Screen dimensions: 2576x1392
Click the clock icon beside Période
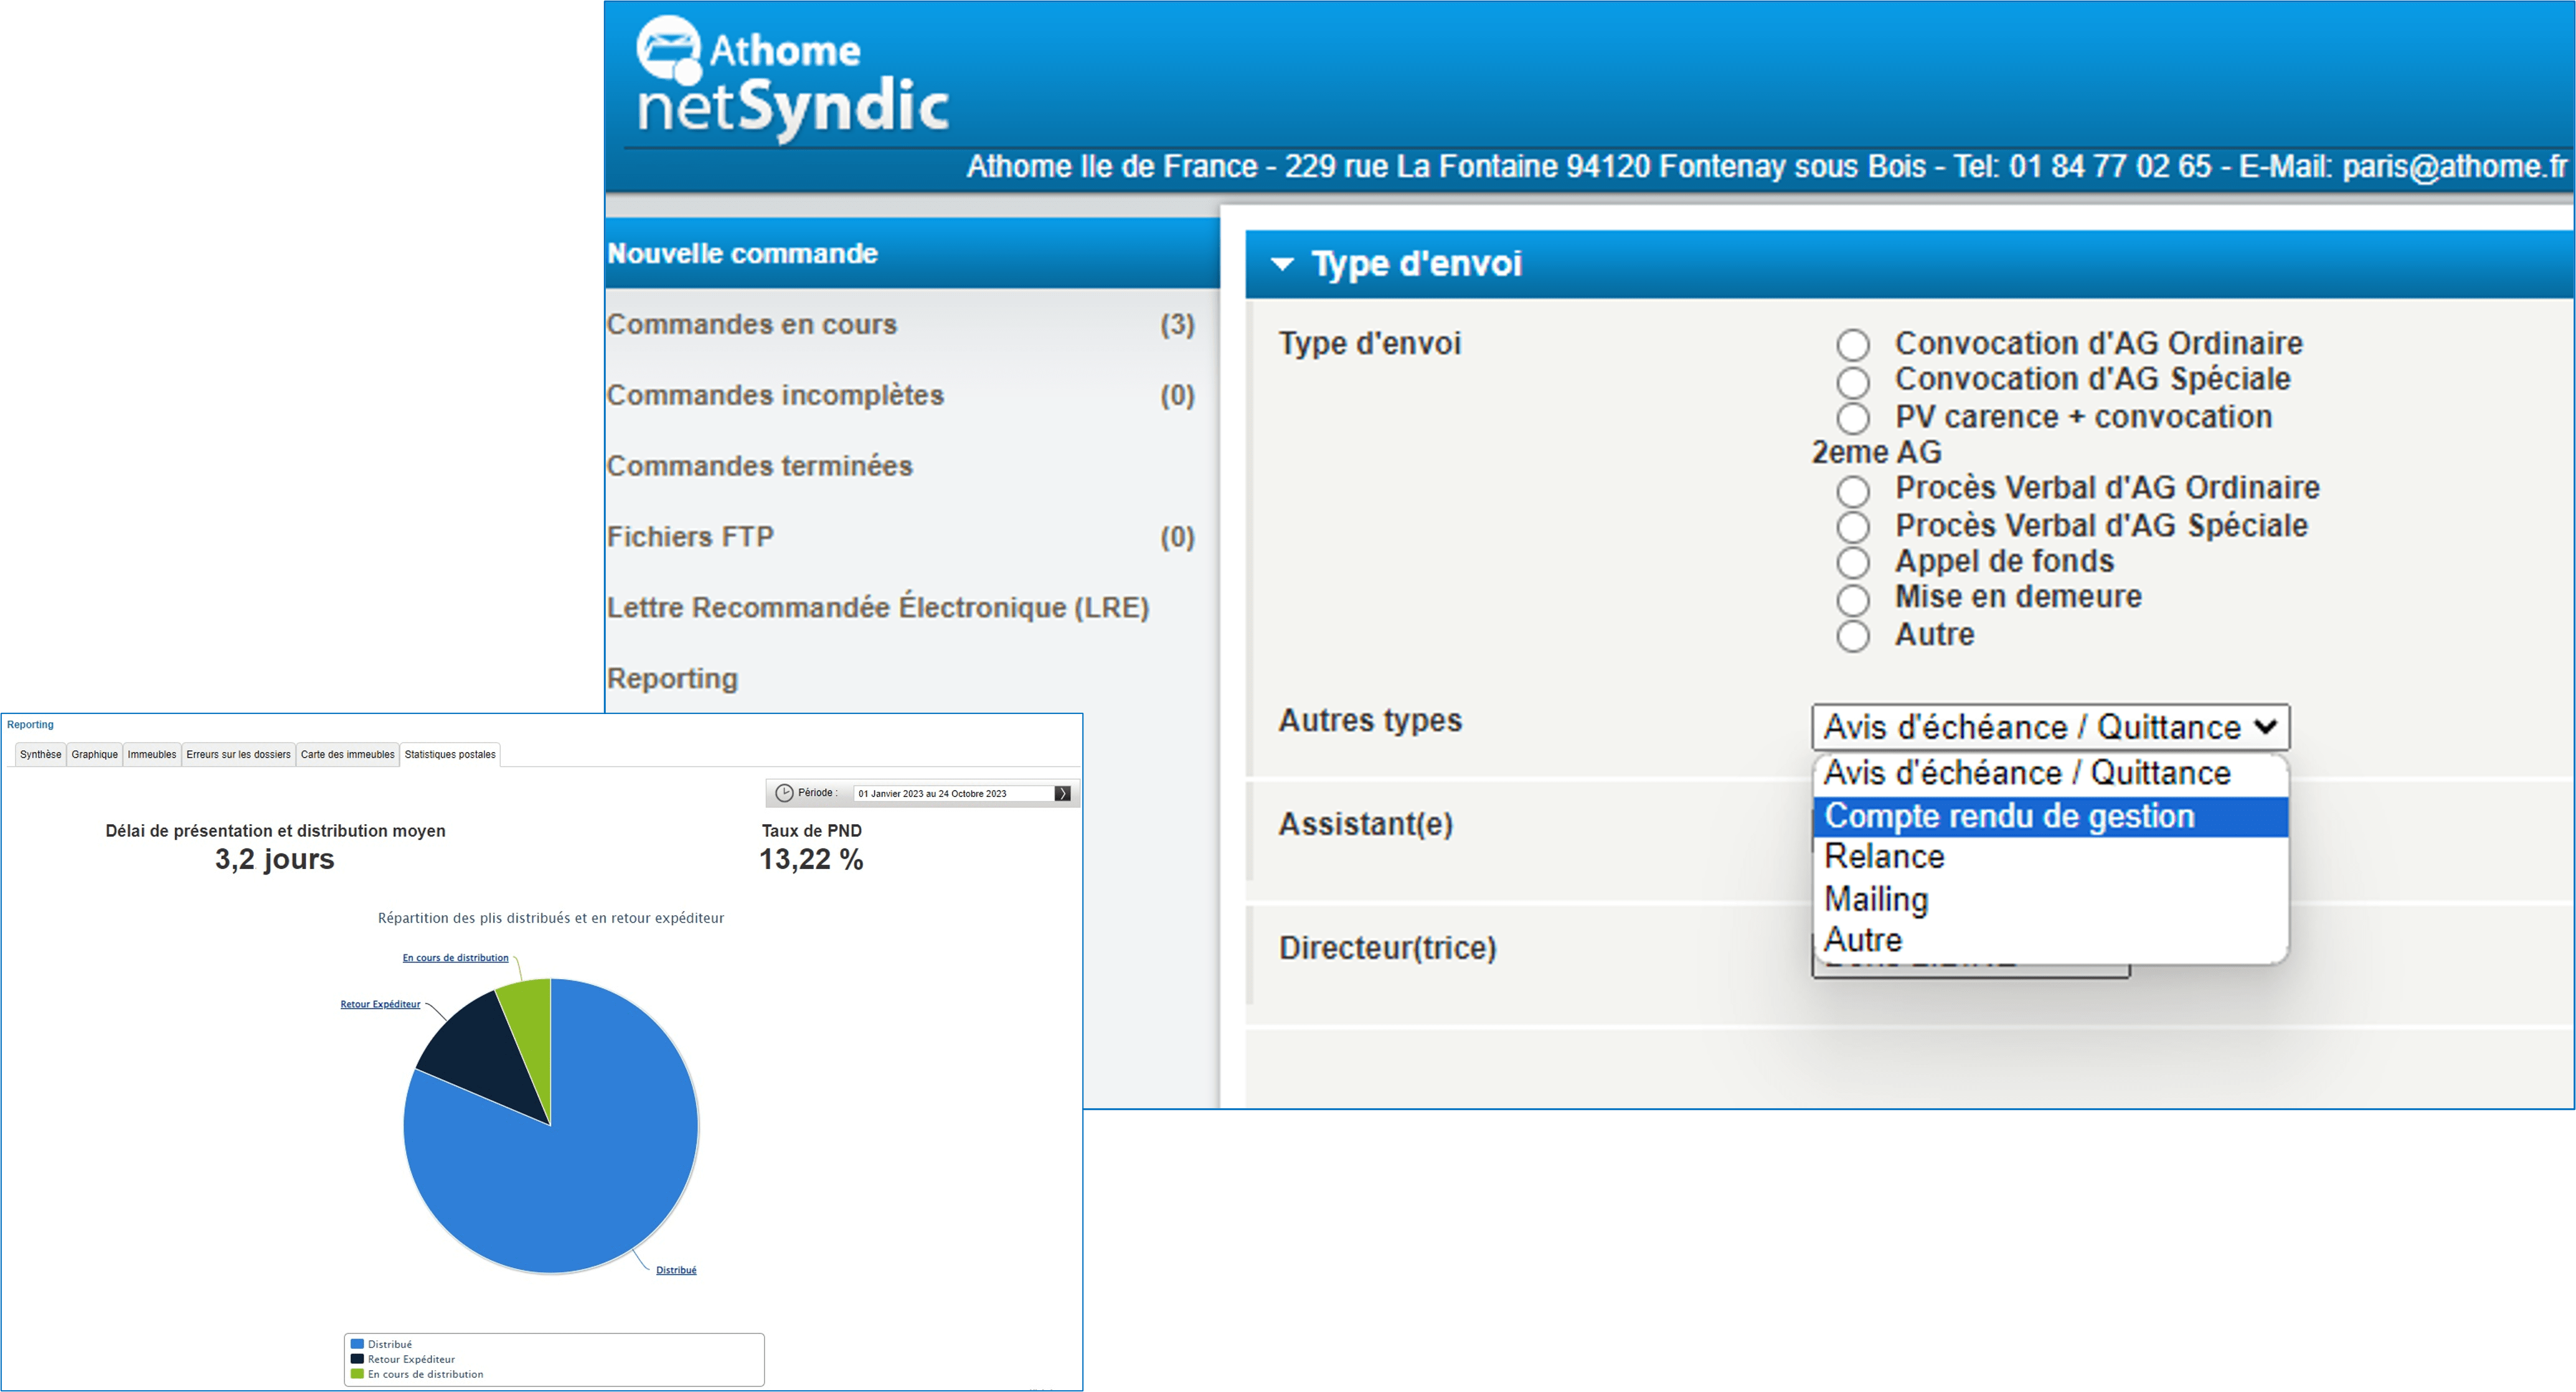784,793
